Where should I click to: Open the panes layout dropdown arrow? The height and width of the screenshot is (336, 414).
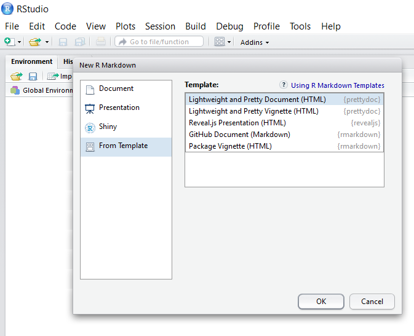229,42
